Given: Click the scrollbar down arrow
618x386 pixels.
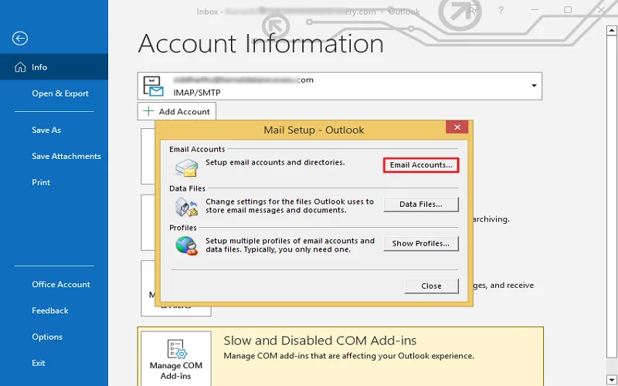Looking at the screenshot, I should click(x=612, y=380).
